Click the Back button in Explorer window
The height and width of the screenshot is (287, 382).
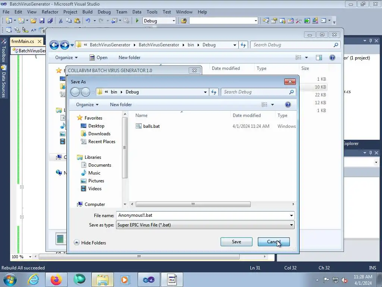pos(54,45)
